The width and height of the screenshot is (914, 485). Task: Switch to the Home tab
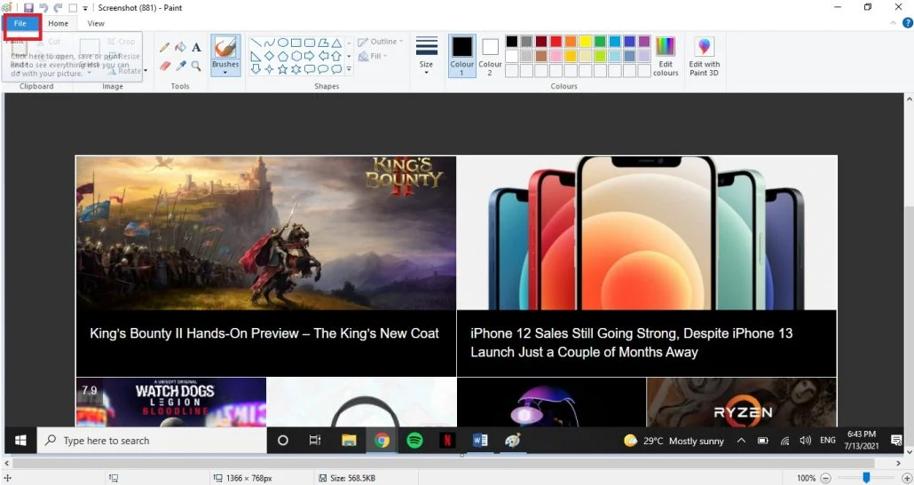[x=58, y=23]
